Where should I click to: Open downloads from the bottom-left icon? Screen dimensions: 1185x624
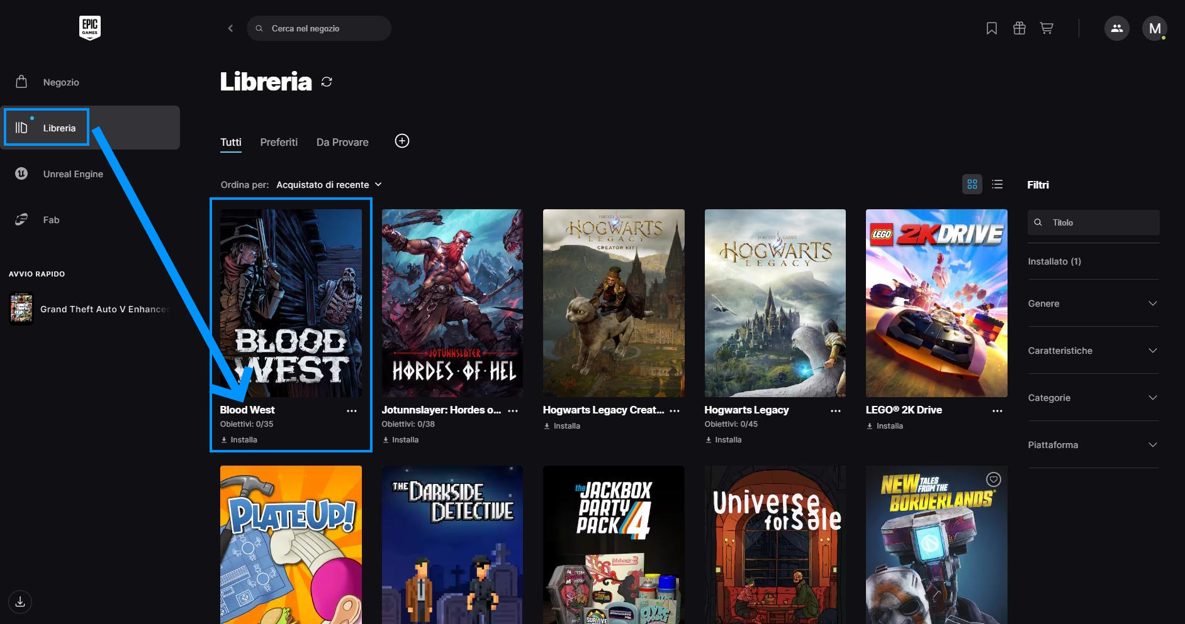20,601
